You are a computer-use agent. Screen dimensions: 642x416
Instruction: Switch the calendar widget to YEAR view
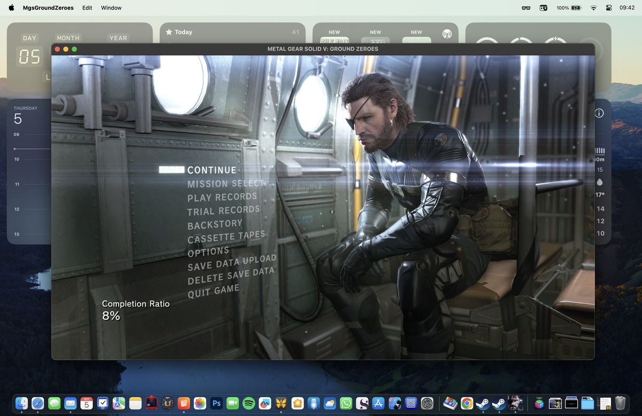coord(118,38)
